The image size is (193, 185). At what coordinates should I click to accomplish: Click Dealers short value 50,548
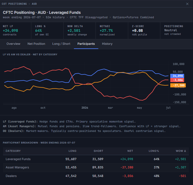pyautogui.click(x=98, y=176)
